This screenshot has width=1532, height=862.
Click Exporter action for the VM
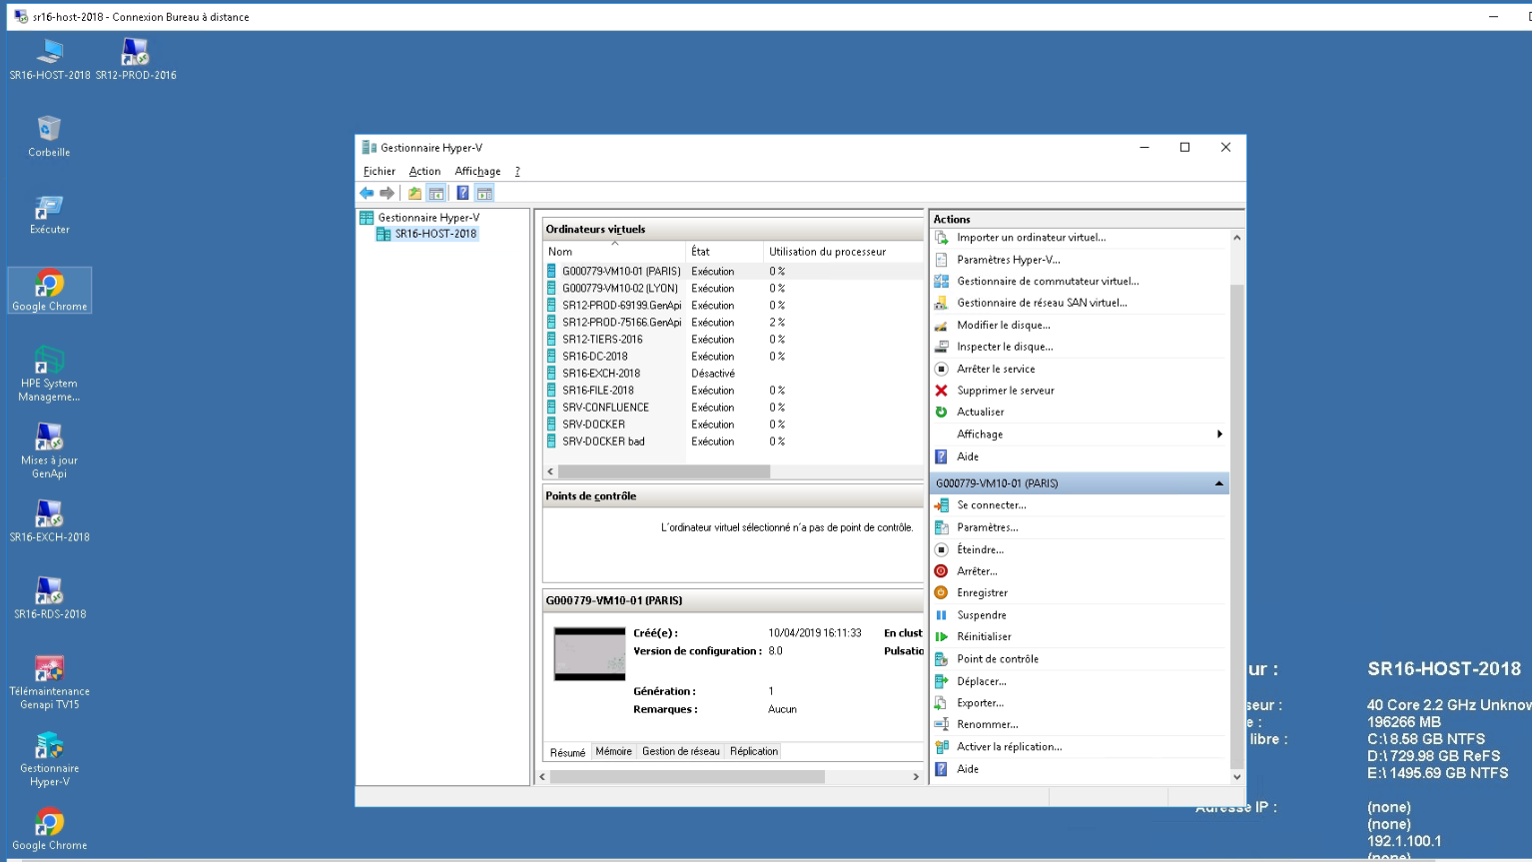(980, 703)
